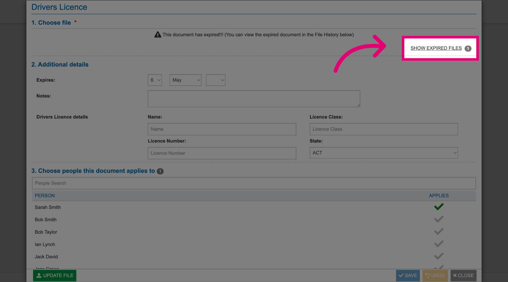The width and height of the screenshot is (508, 282).
Task: Select the Sarah Smith row name
Action: tap(48, 207)
